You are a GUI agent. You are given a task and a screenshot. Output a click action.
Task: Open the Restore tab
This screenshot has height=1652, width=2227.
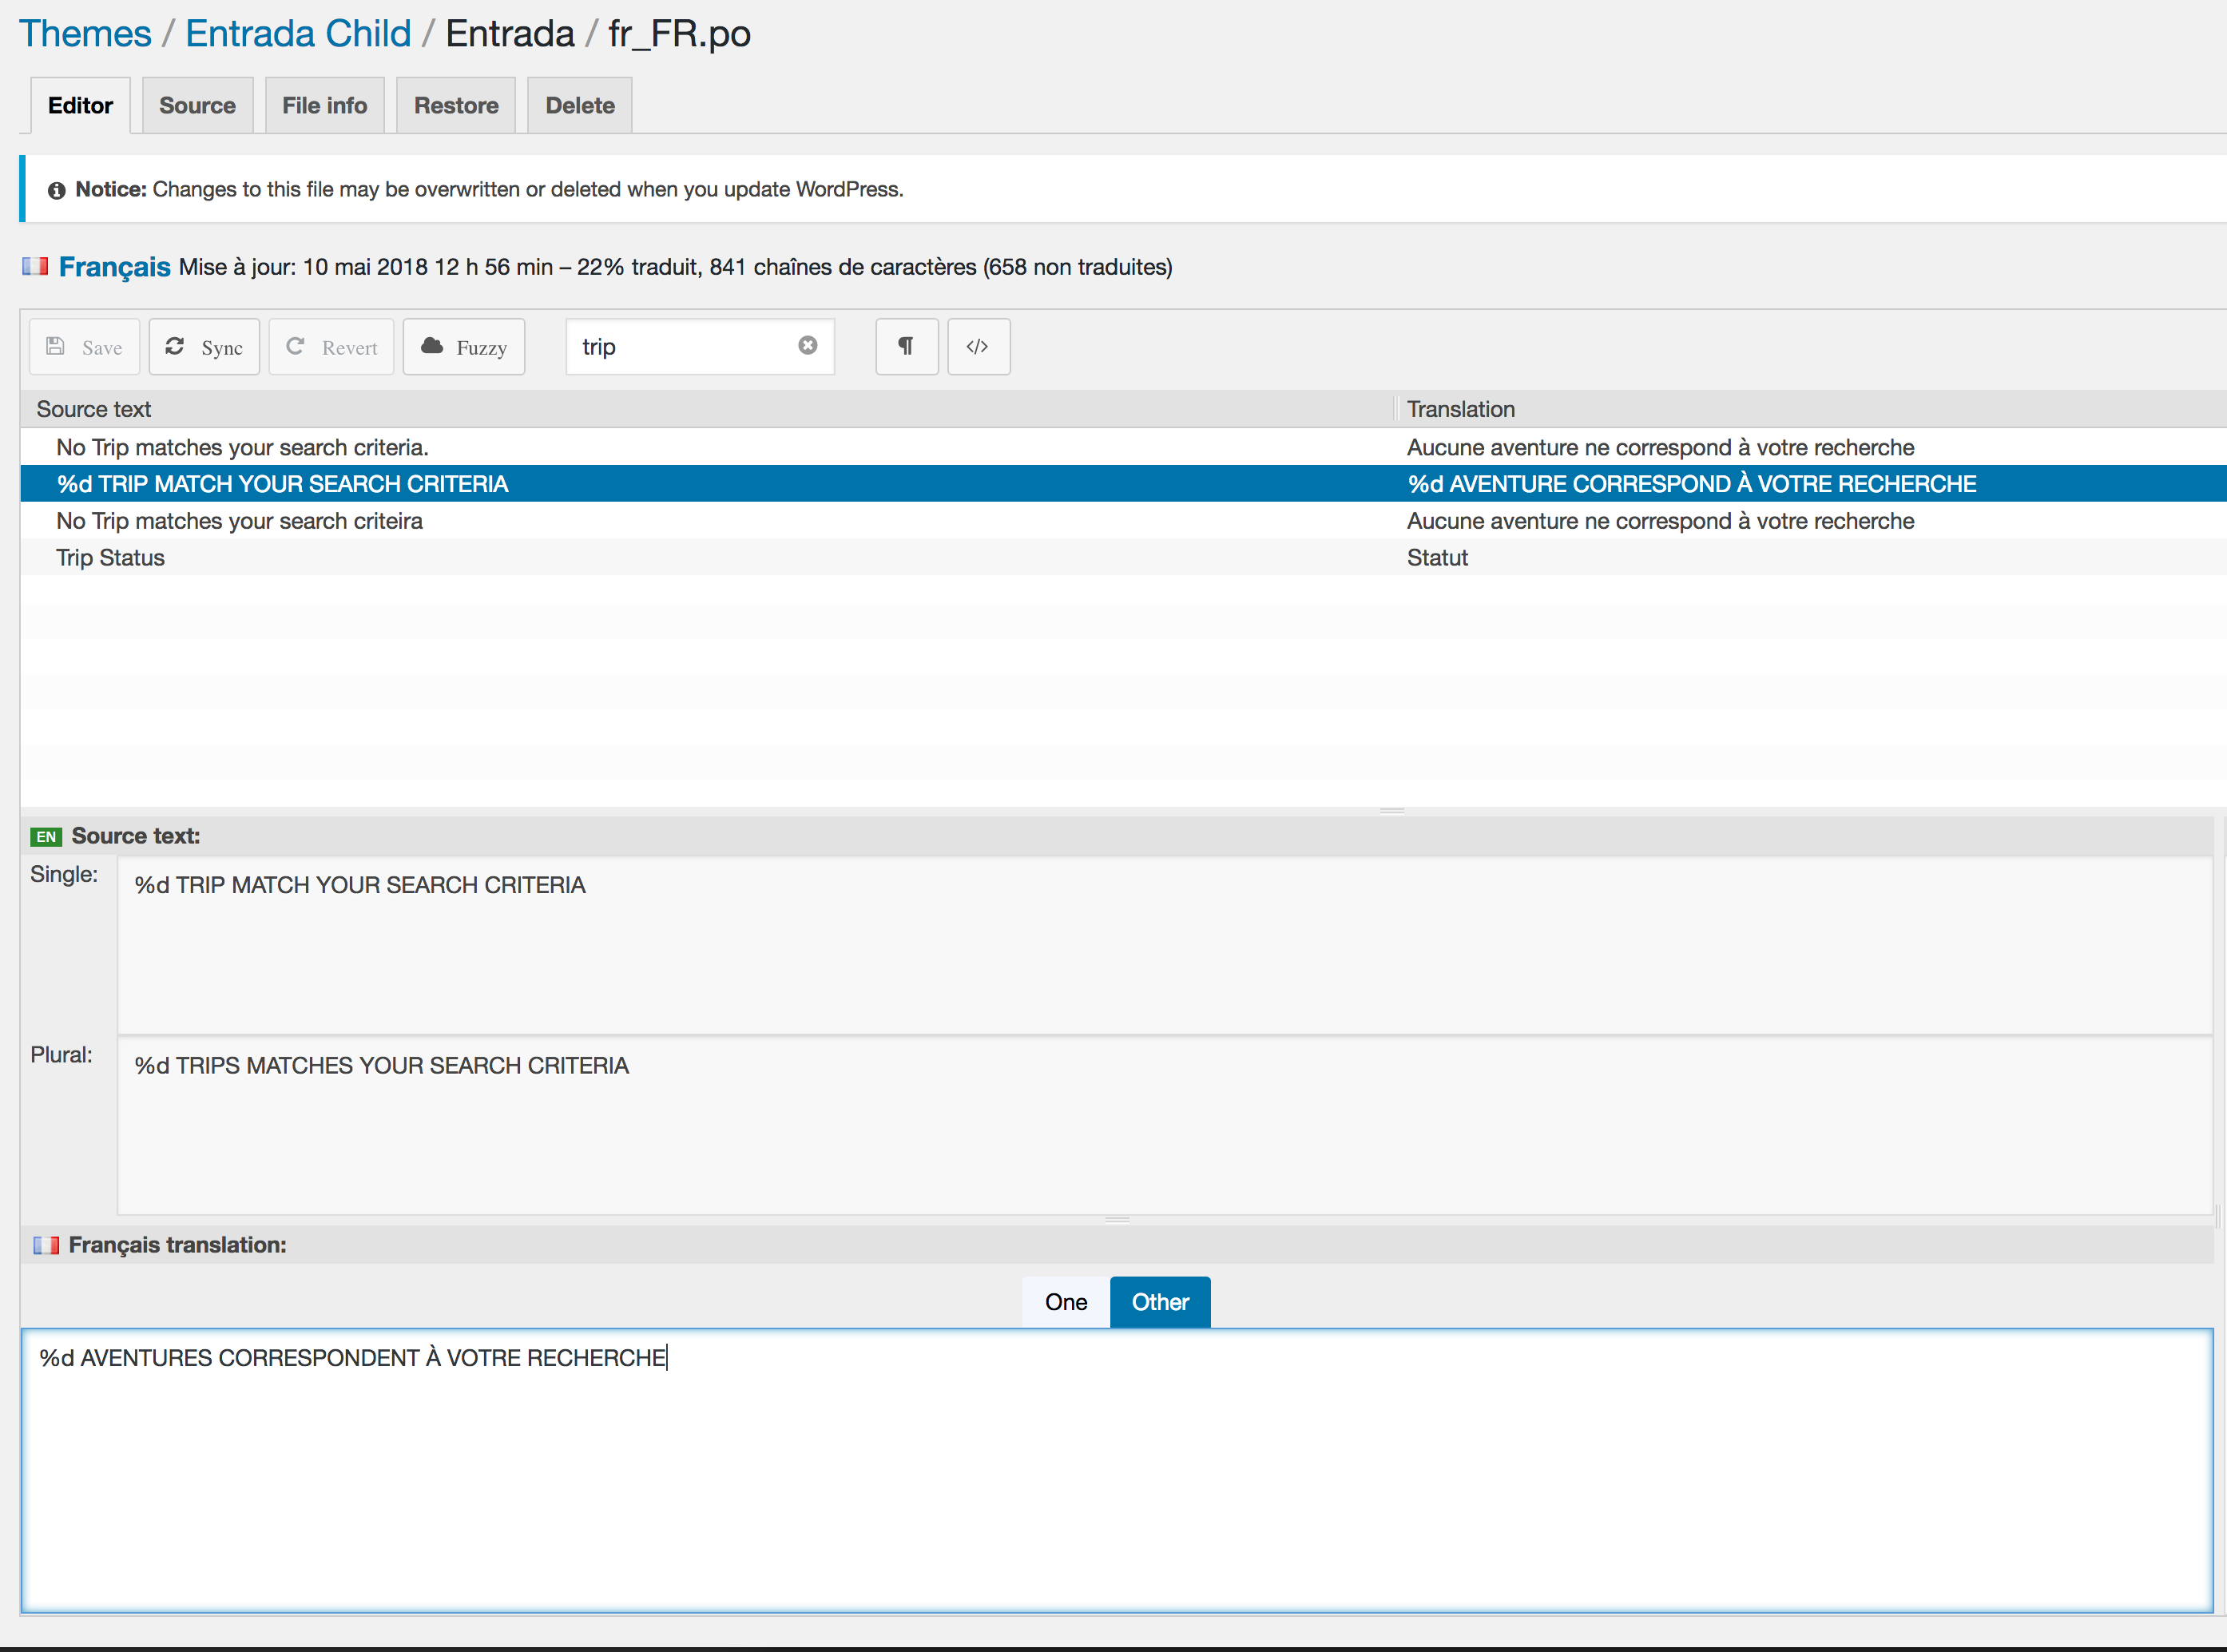pos(456,105)
